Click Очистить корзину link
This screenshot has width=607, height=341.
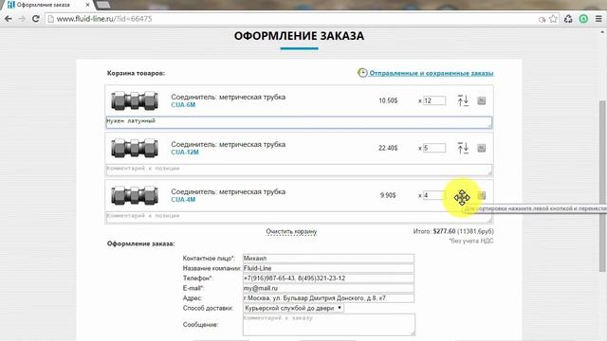click(291, 231)
